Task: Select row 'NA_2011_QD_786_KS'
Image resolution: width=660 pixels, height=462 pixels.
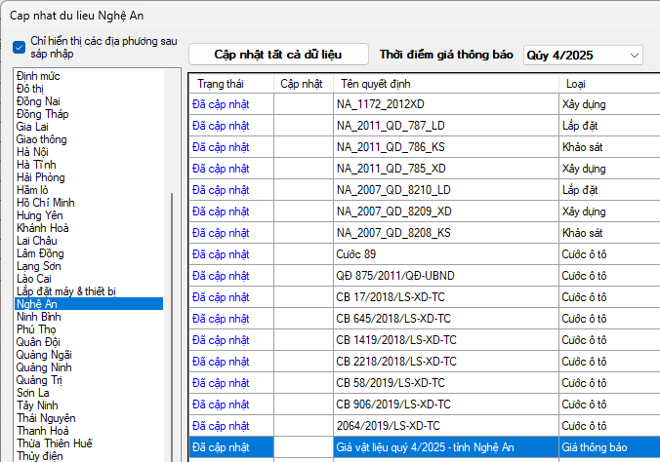Action: point(392,146)
